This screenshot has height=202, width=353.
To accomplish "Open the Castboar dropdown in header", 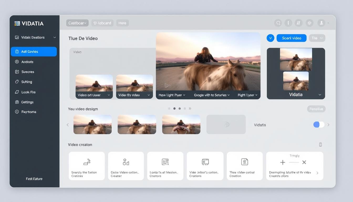I will pyautogui.click(x=77, y=23).
